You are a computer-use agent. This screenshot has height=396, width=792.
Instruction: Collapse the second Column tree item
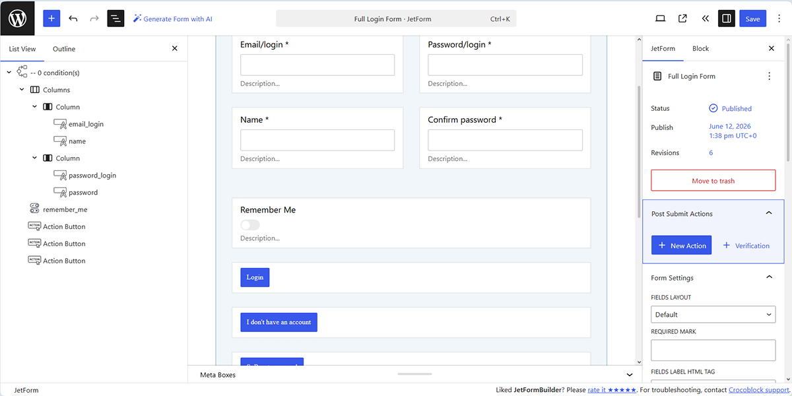pyautogui.click(x=34, y=158)
